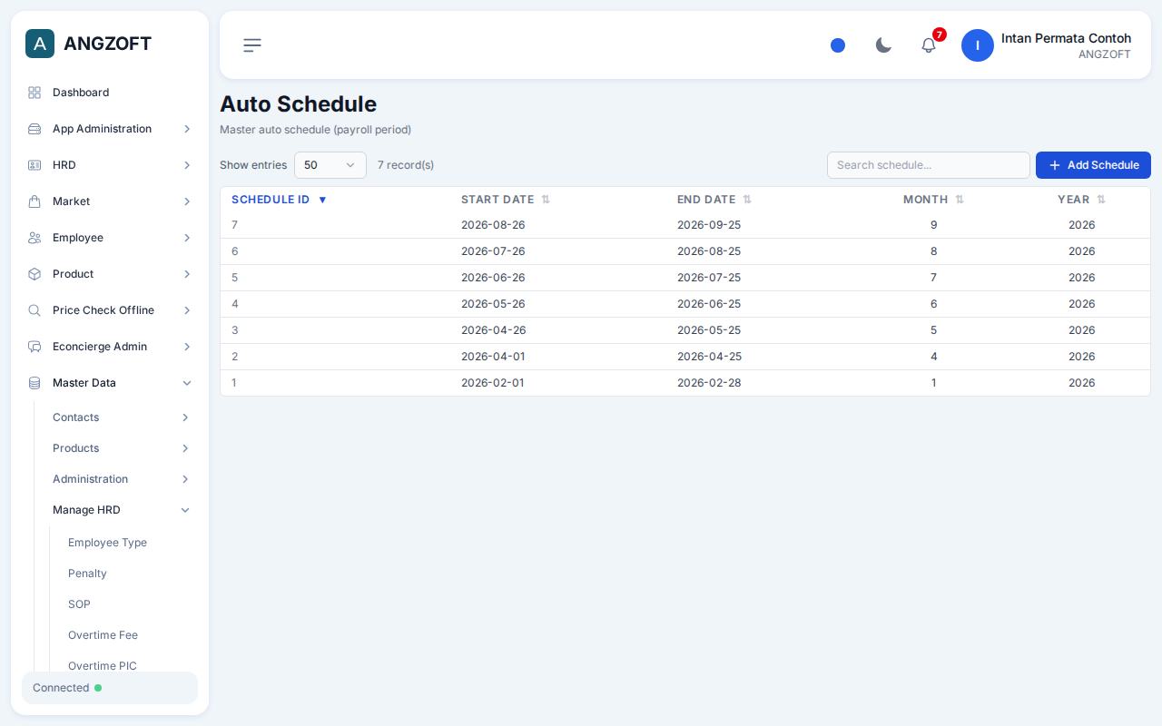Image resolution: width=1162 pixels, height=726 pixels.
Task: Sort by Start Date column arrows
Action: pos(546,200)
